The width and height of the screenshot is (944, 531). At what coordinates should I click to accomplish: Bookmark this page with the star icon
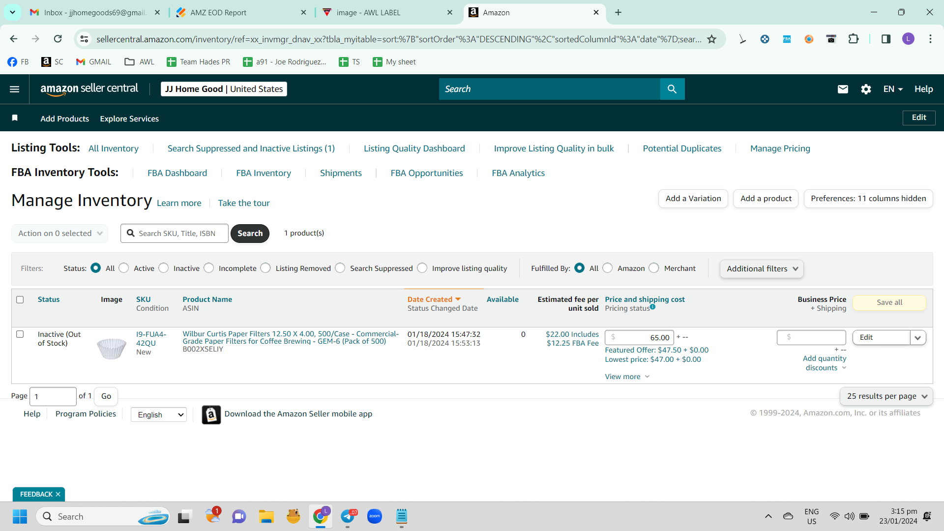pyautogui.click(x=711, y=39)
